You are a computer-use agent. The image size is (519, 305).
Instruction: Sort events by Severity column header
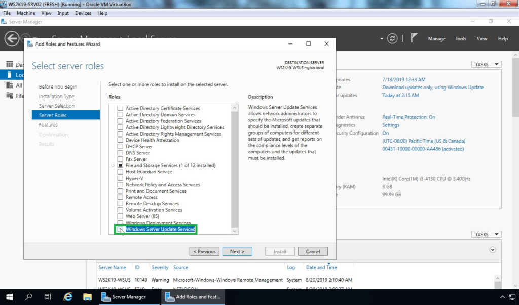pyautogui.click(x=160, y=267)
